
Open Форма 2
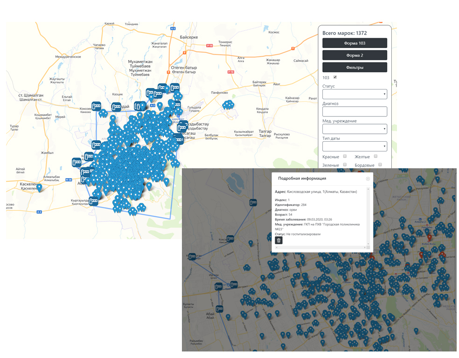(x=355, y=55)
